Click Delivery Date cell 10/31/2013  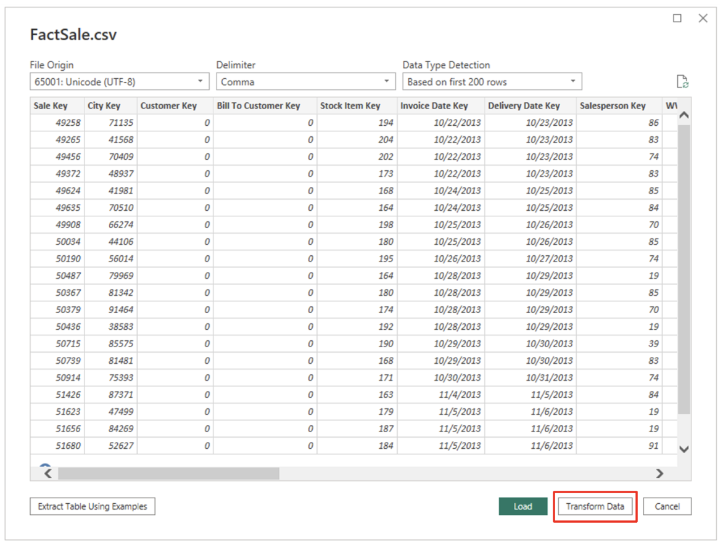[x=531, y=378]
